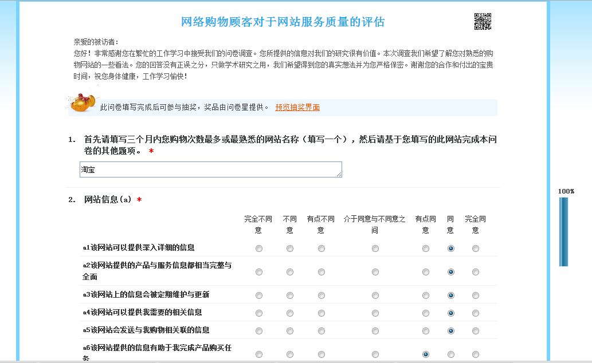Viewport: 592px width, 363px height.
Task: Select 介于同意与不同意之间 for a2 row
Action: (375, 272)
